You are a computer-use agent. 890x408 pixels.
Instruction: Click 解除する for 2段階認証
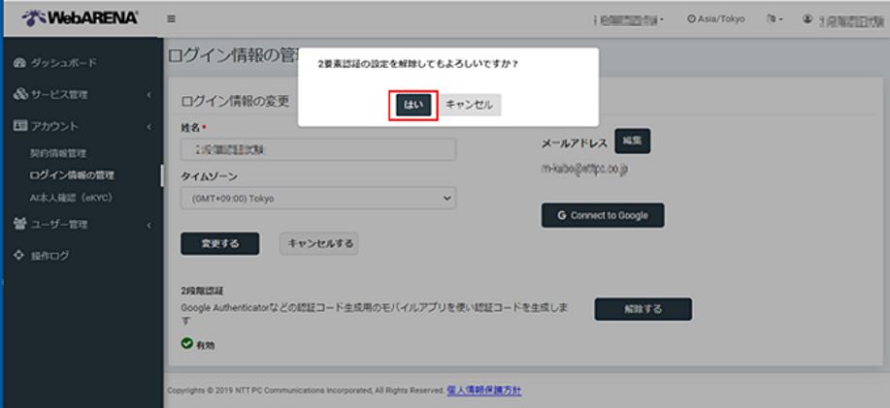(x=643, y=309)
